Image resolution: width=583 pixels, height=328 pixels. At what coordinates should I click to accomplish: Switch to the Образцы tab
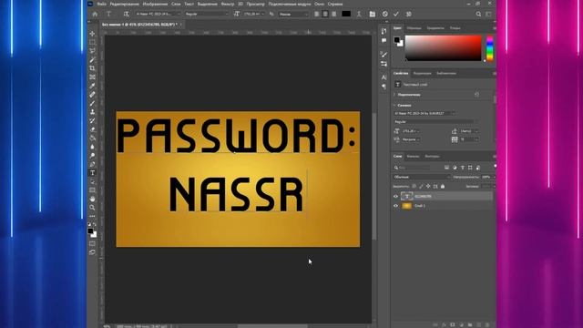[x=414, y=28]
